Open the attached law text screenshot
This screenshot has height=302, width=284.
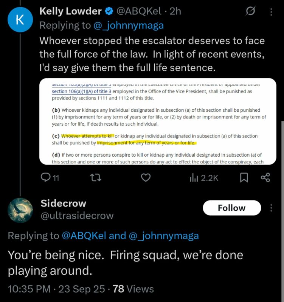pos(157,121)
